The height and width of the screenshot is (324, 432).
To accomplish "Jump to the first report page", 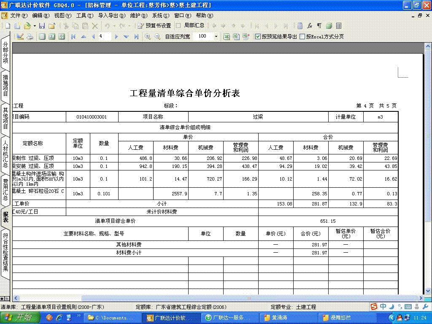I will click(73, 37).
